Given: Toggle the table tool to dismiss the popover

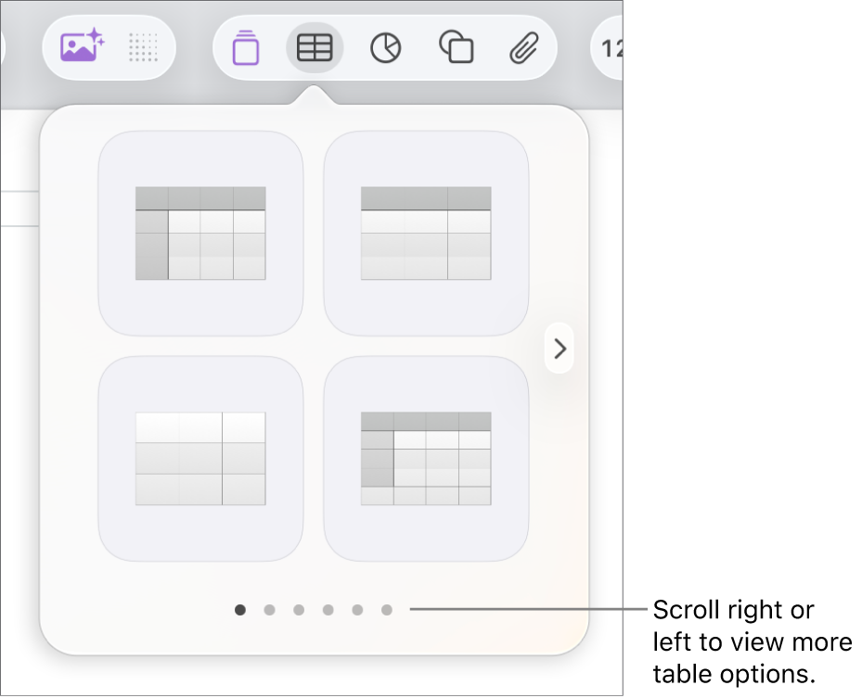Looking at the screenshot, I should point(315,47).
